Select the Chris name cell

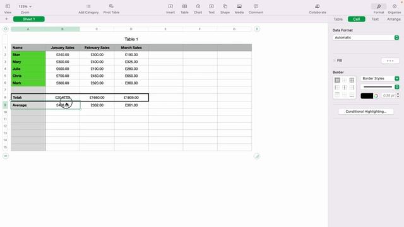coord(28,76)
